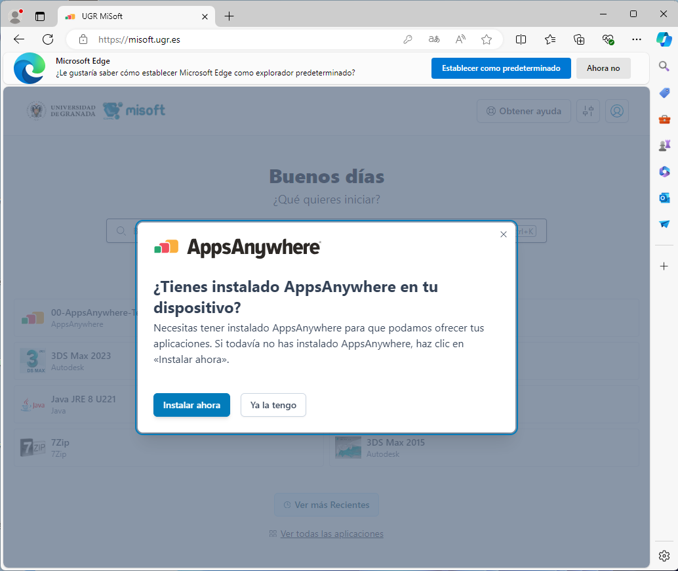Screen dimensions: 678x571
Task: Open the password key icon in address bar
Action: point(407,39)
